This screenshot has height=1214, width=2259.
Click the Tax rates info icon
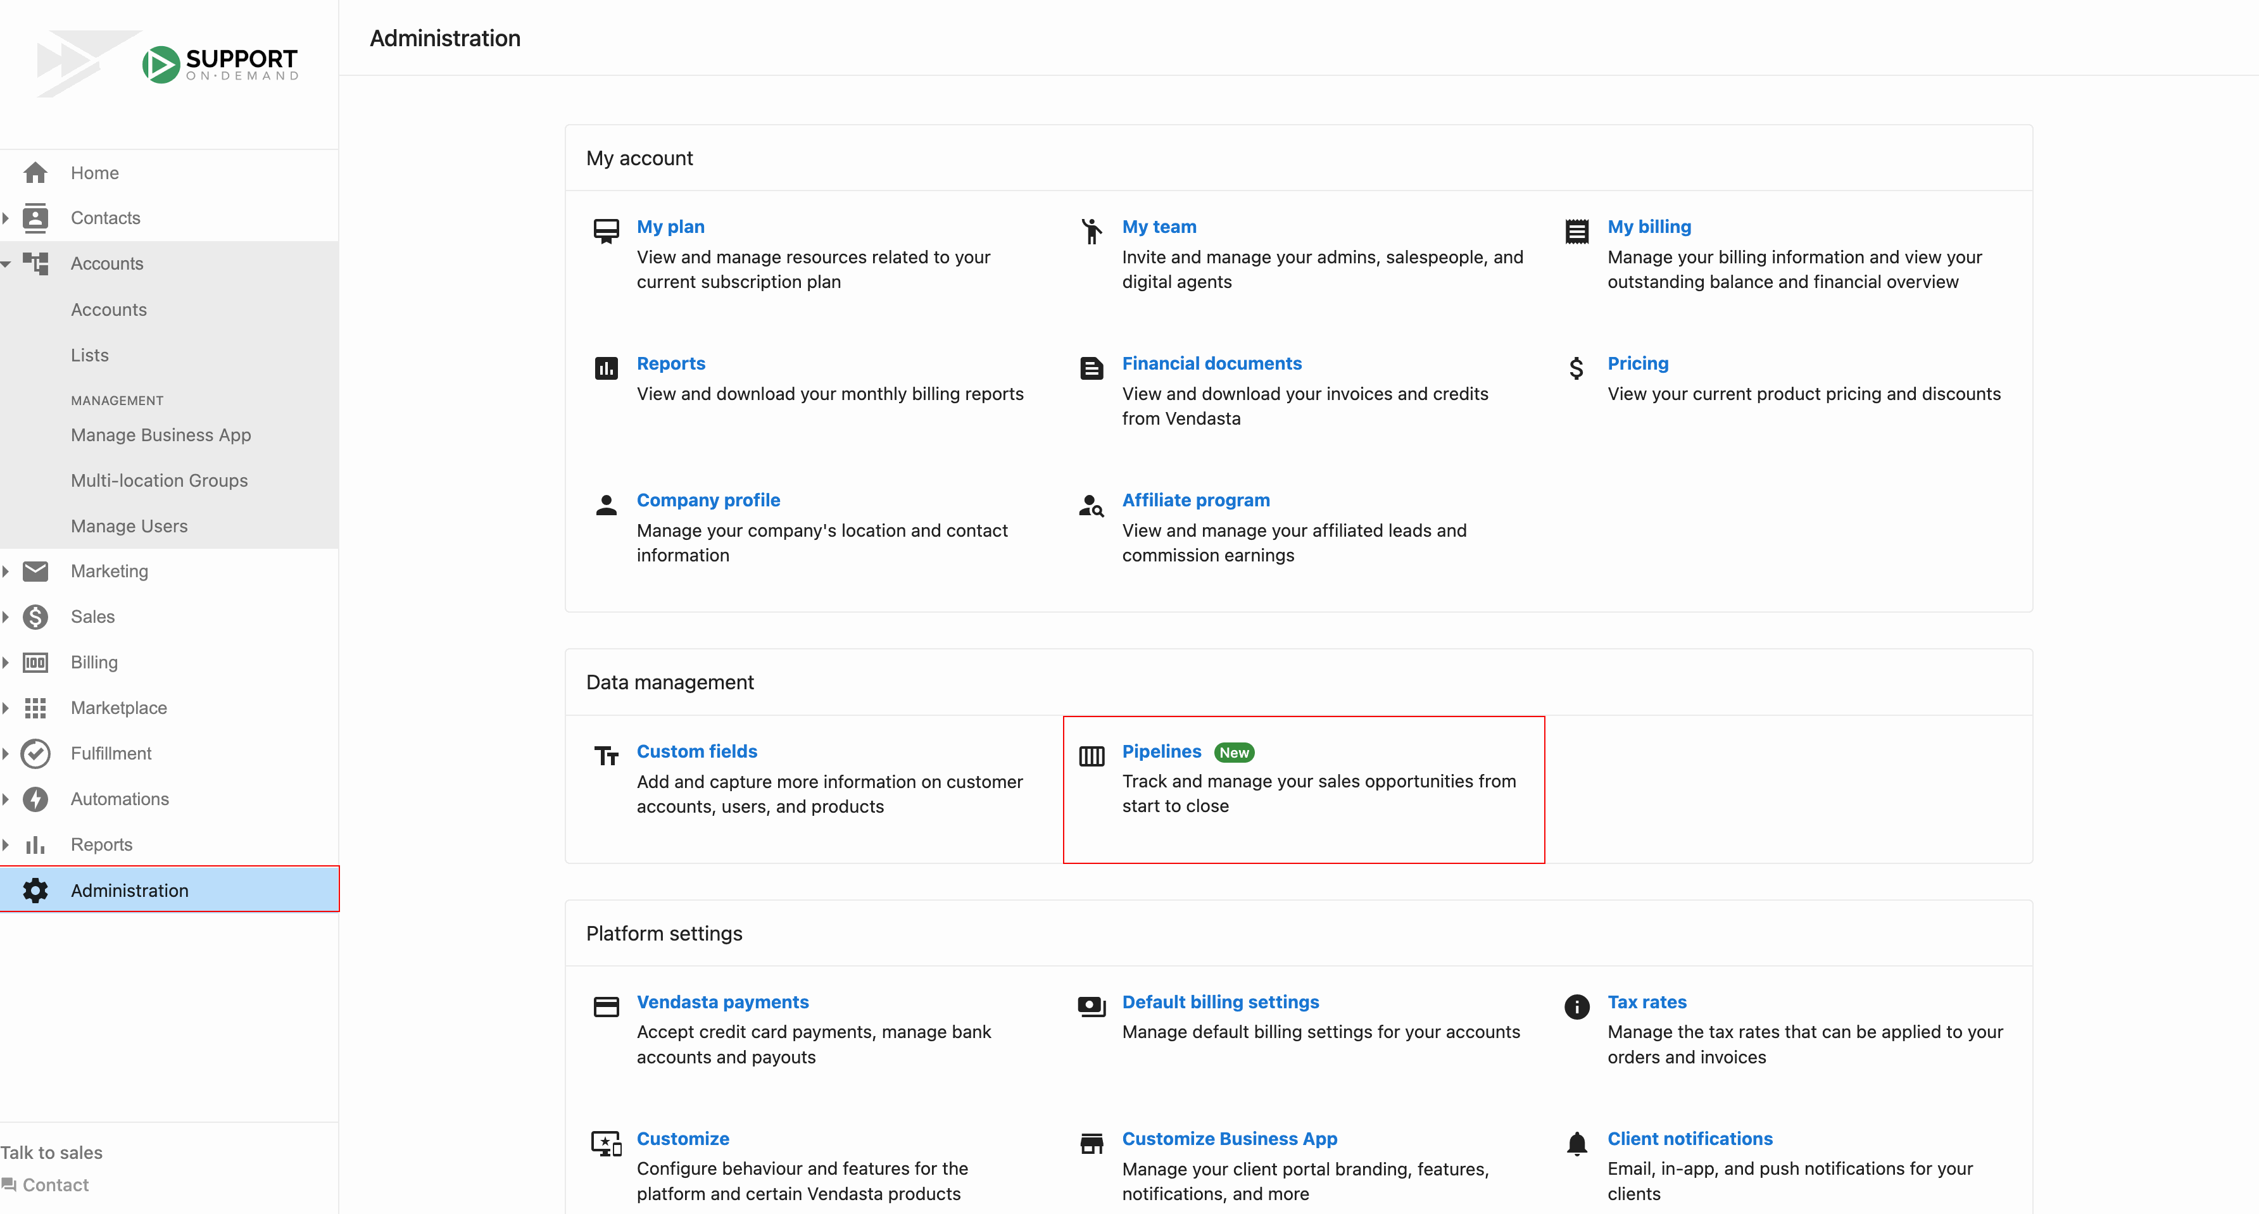[x=1576, y=1006]
